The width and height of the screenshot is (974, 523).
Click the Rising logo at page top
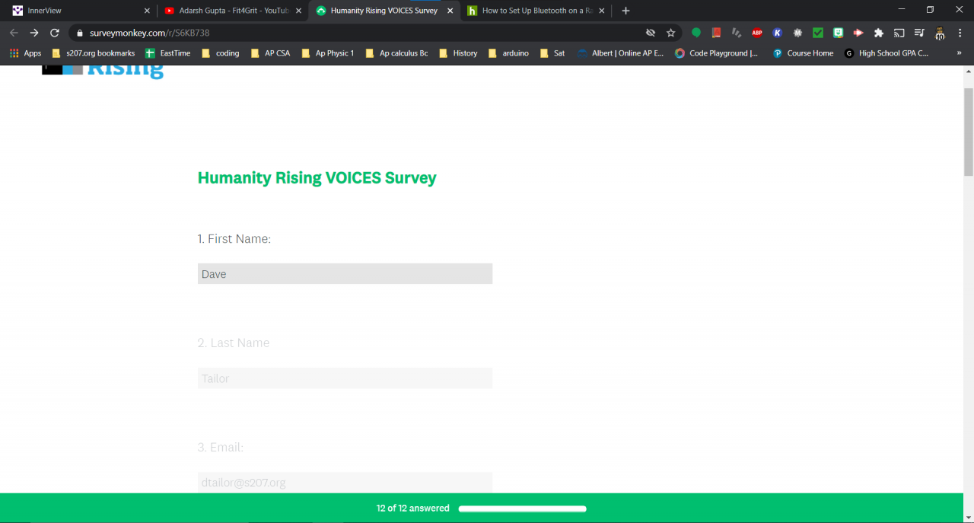coord(103,71)
